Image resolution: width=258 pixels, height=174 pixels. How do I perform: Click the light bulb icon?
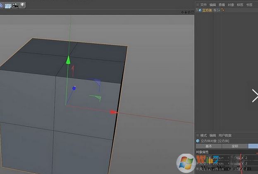[x=22, y=5]
